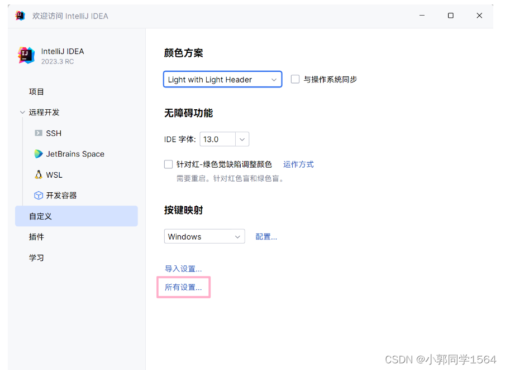Click the JetBrains Space logo icon
Viewport: 505px width, 370px height.
[39, 154]
